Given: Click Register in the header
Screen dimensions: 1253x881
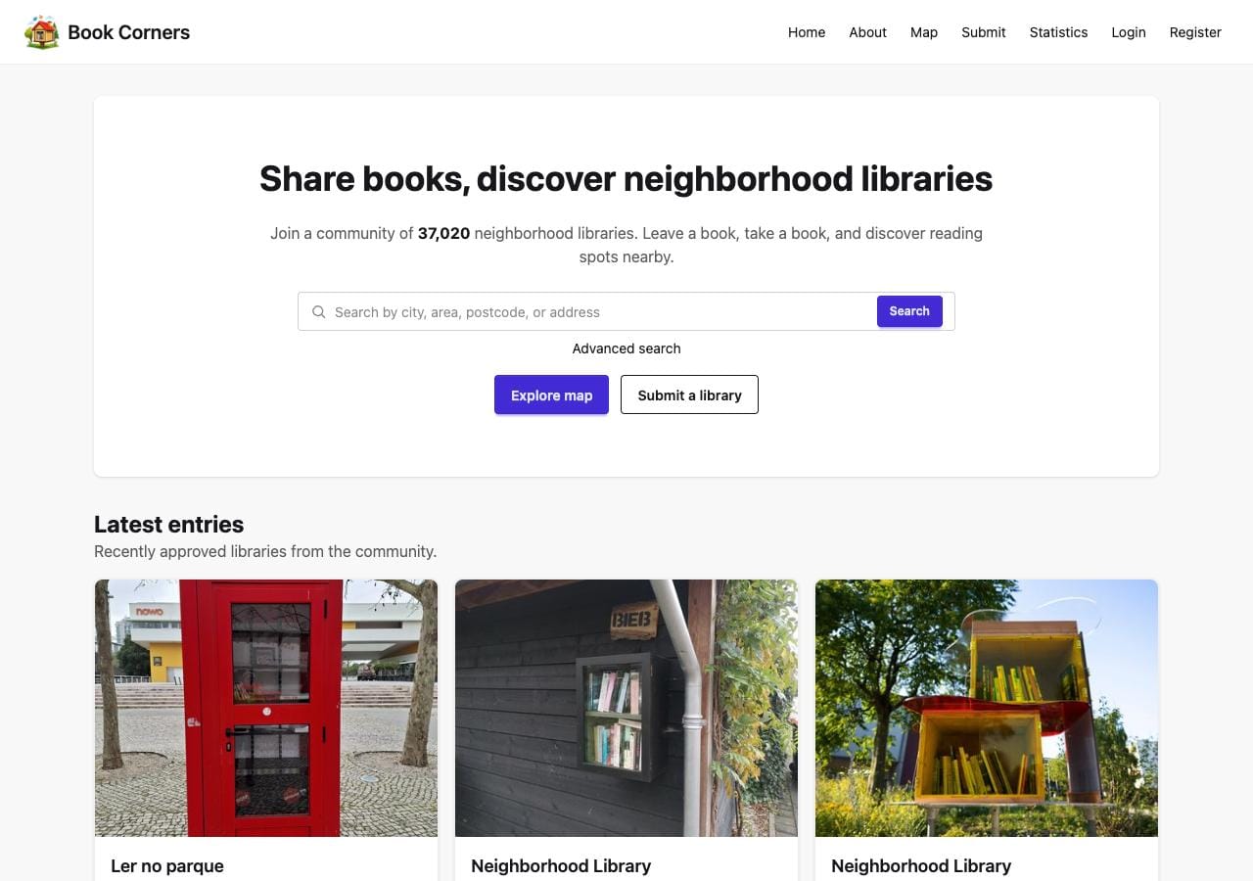Looking at the screenshot, I should 1195,32.
